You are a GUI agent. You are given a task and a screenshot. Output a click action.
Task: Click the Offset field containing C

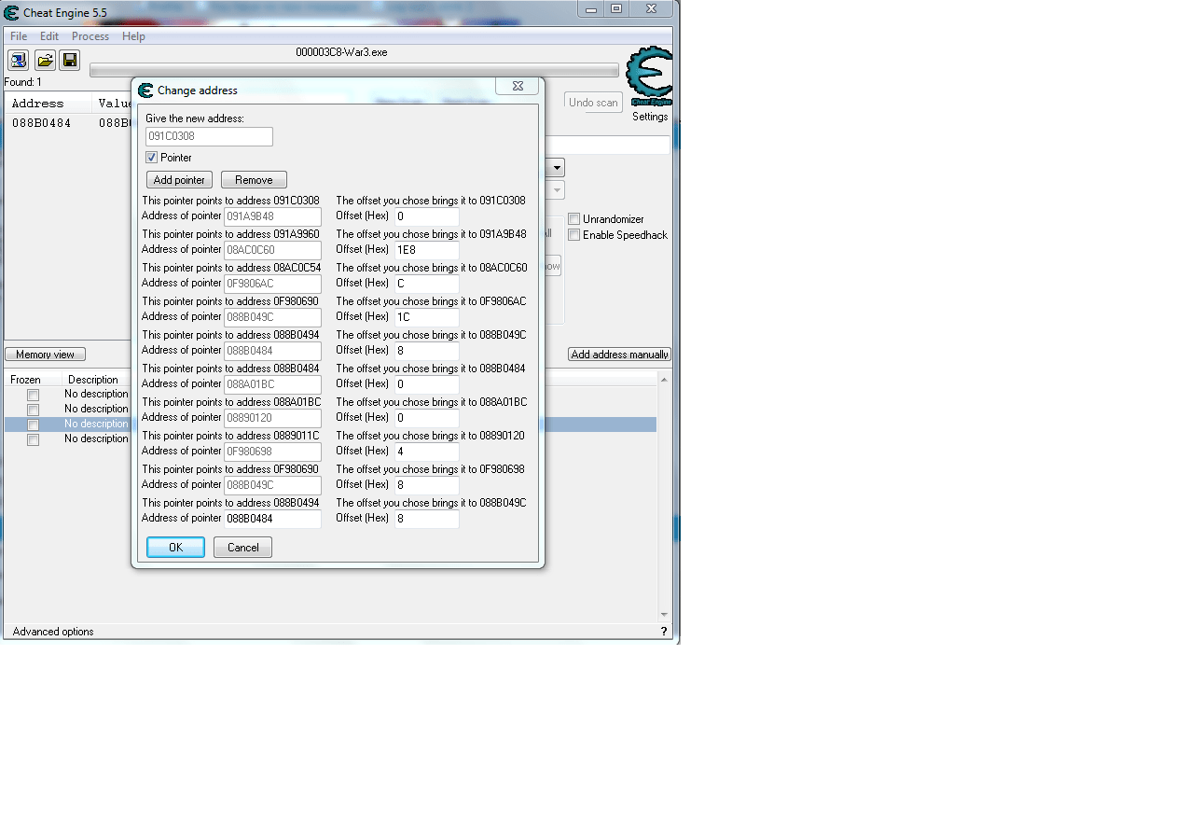427,284
